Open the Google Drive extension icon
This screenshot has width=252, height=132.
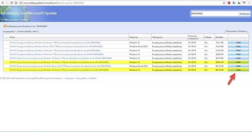tap(239, 3)
